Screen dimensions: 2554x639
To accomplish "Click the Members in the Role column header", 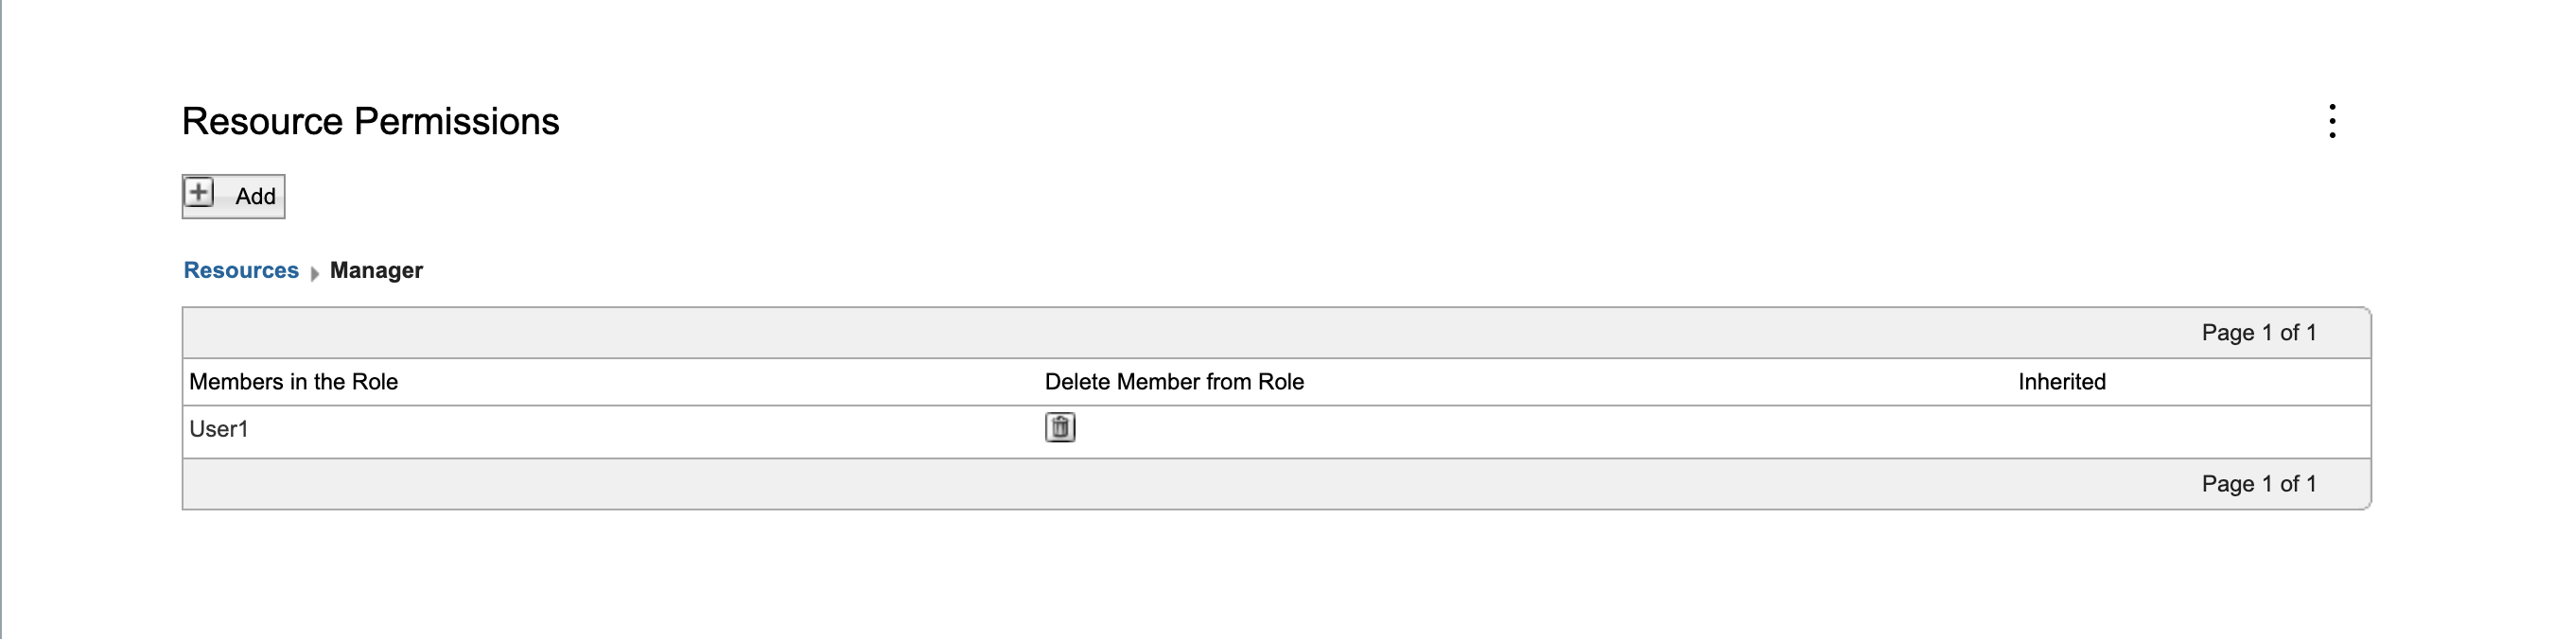I will 293,382.
